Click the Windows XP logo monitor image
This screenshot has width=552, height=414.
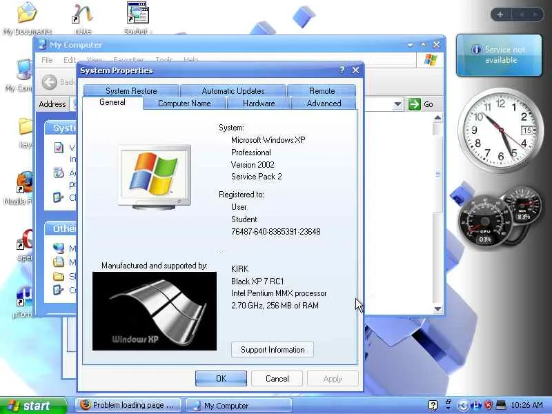[x=155, y=177]
